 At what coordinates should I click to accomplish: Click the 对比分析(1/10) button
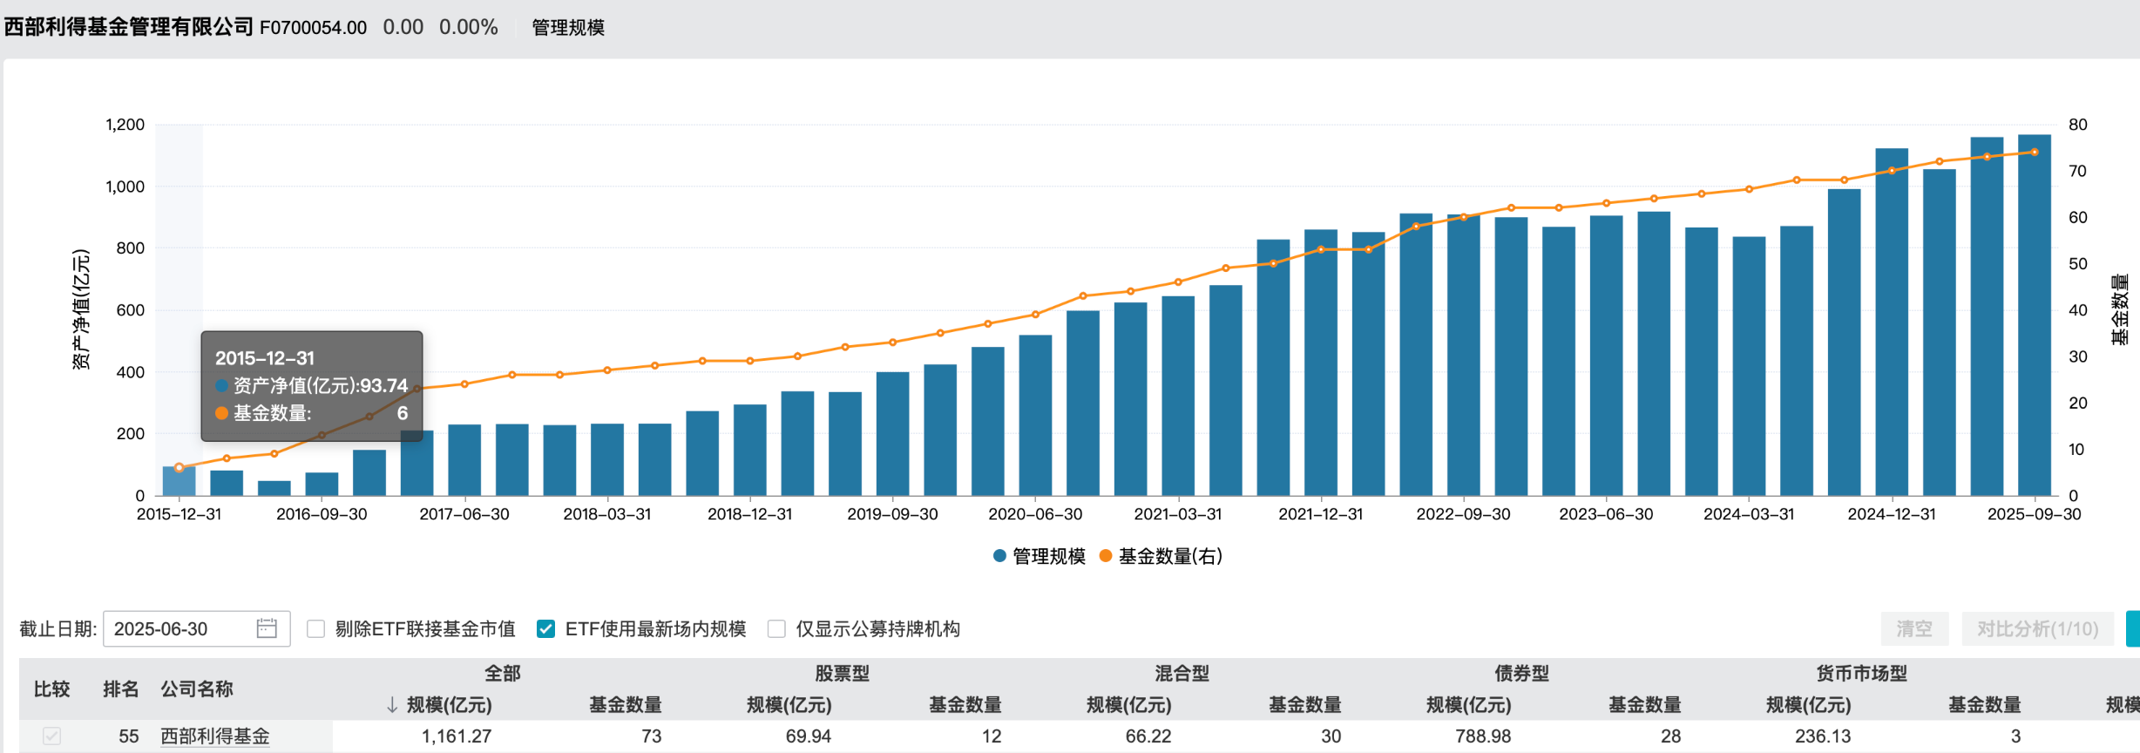(2037, 628)
